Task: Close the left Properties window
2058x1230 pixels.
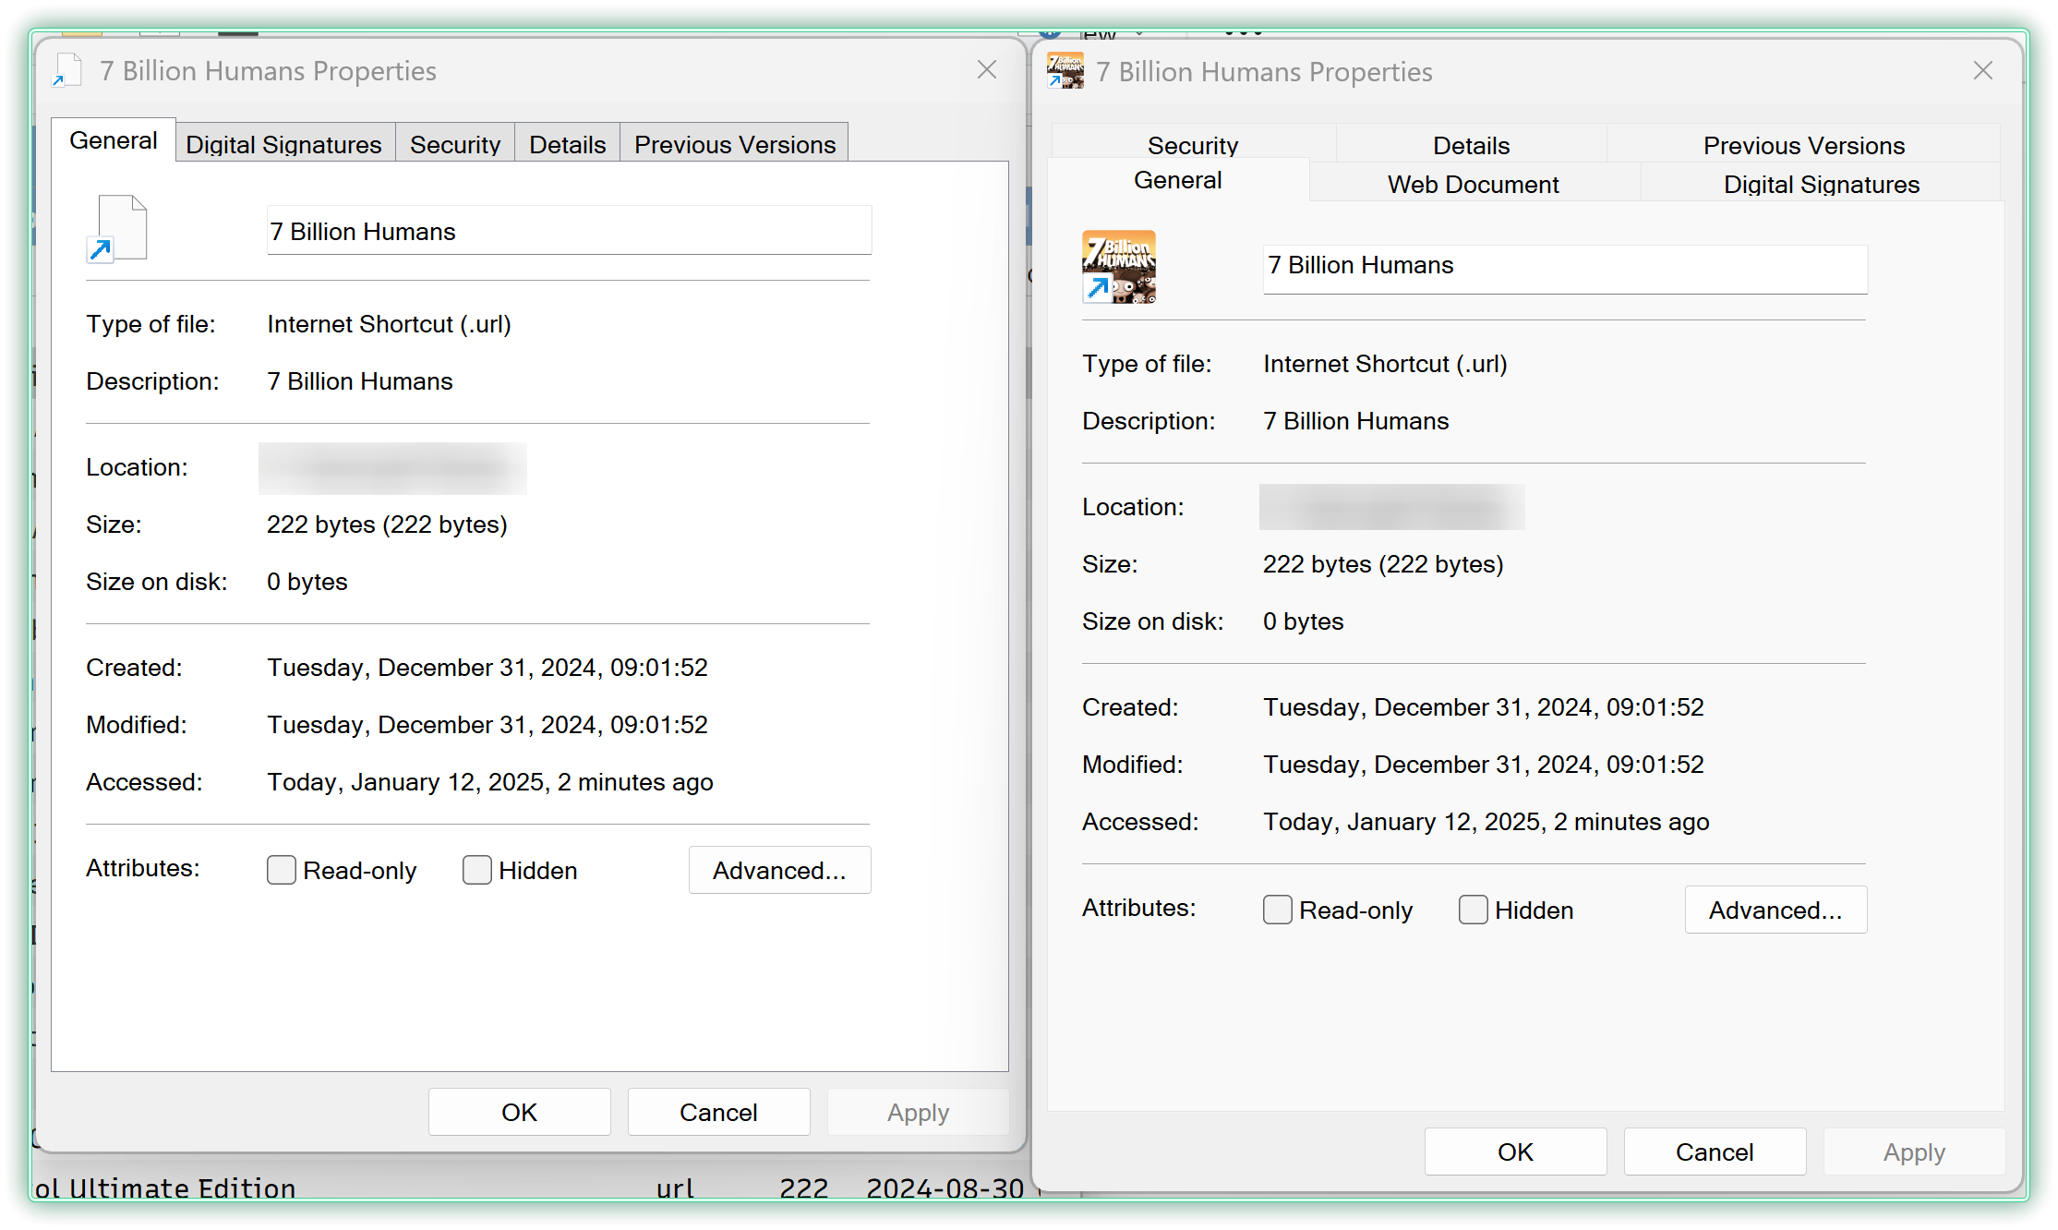Action: click(987, 70)
